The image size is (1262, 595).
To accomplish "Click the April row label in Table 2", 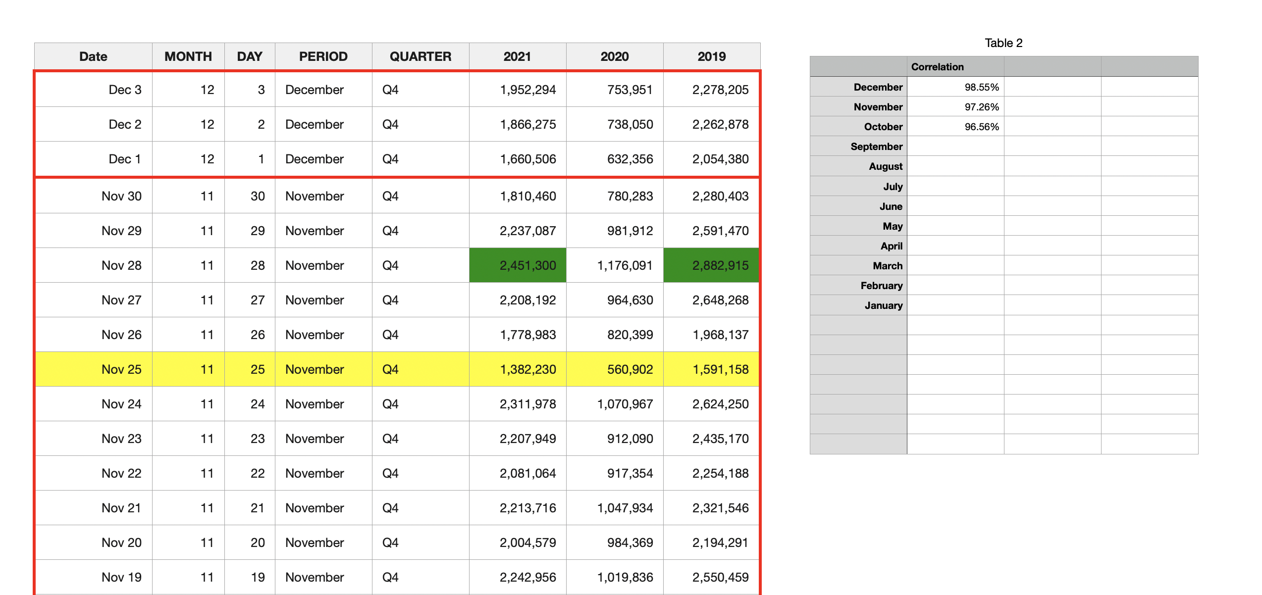I will (858, 246).
